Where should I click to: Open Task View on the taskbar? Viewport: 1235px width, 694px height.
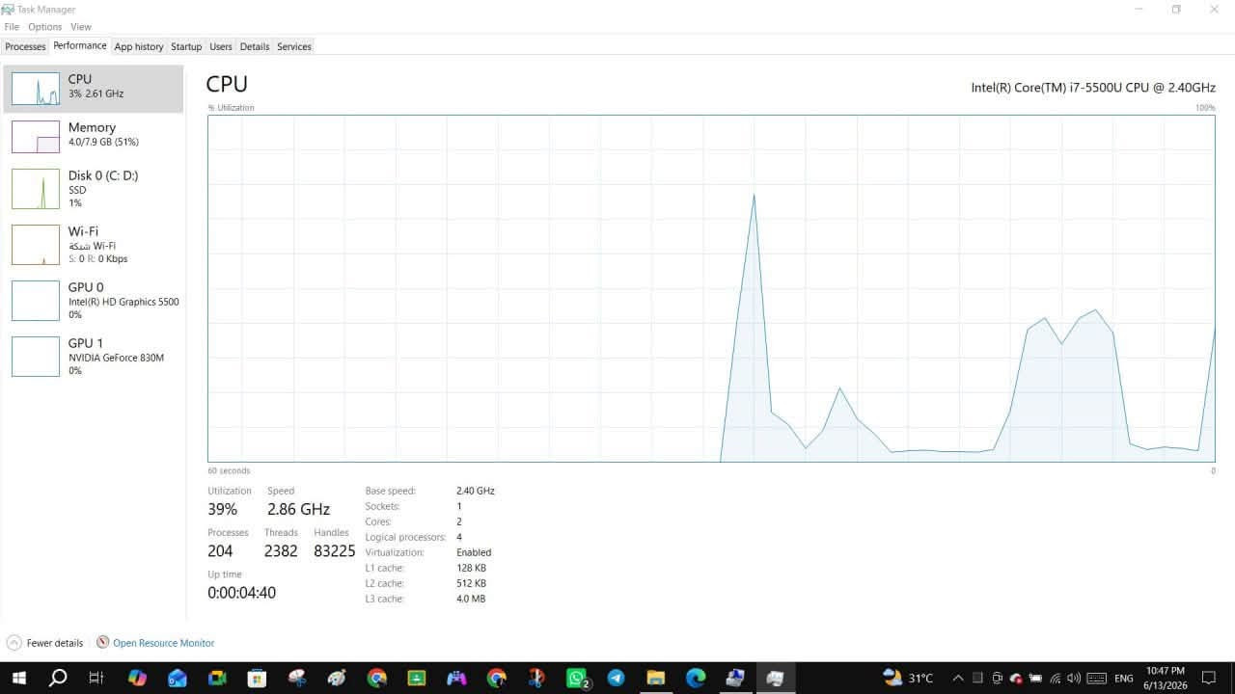[x=96, y=678]
